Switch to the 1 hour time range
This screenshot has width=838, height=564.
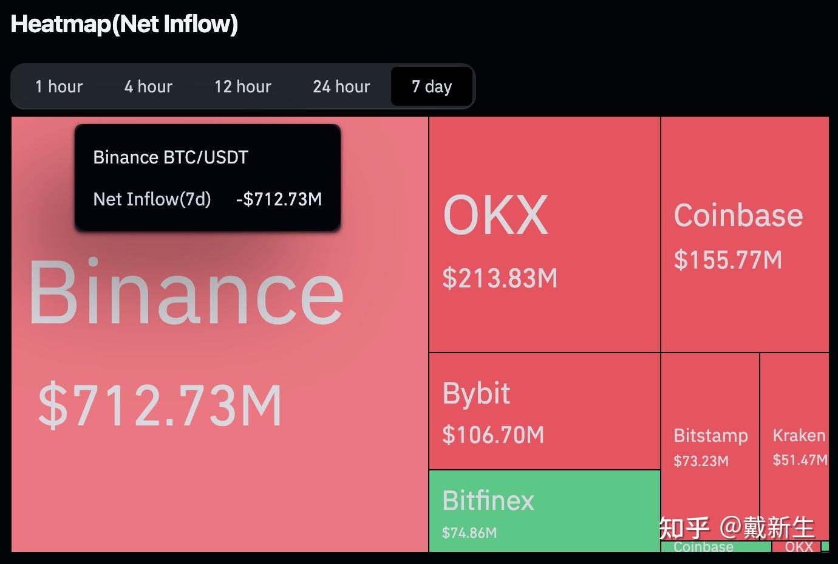pyautogui.click(x=59, y=86)
